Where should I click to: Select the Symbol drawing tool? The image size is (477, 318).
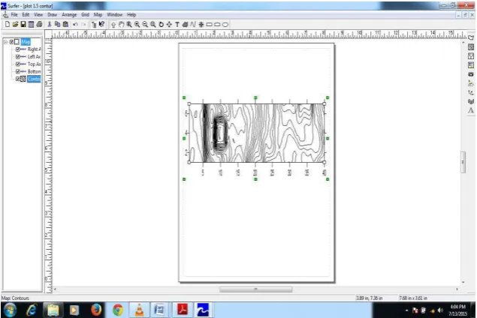click(x=201, y=25)
